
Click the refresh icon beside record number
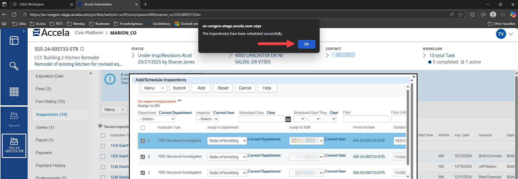82,49
